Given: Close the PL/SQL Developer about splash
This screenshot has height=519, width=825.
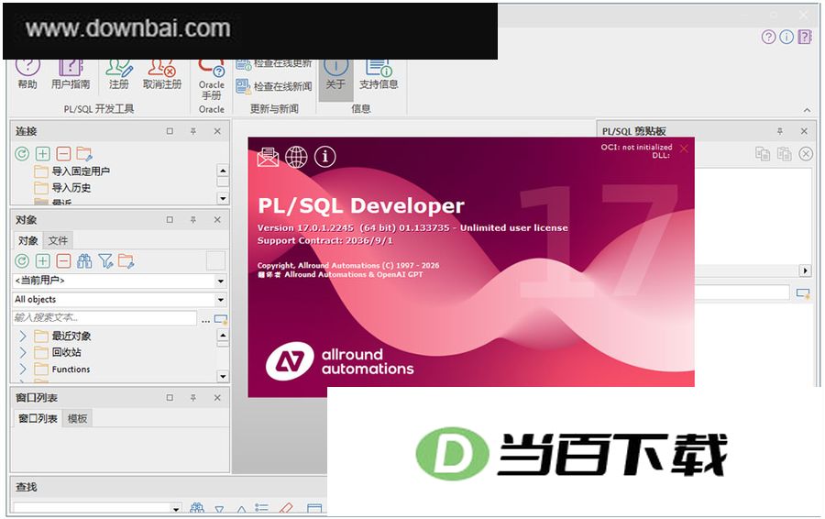Looking at the screenshot, I should (x=684, y=149).
